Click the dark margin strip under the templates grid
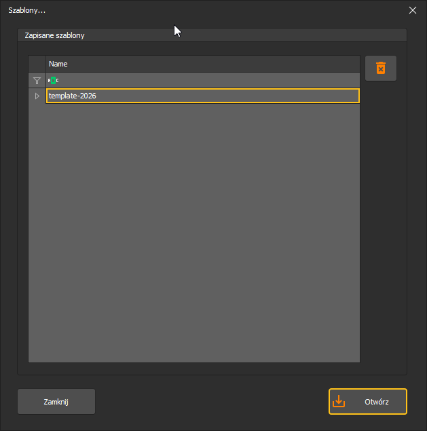 194,369
